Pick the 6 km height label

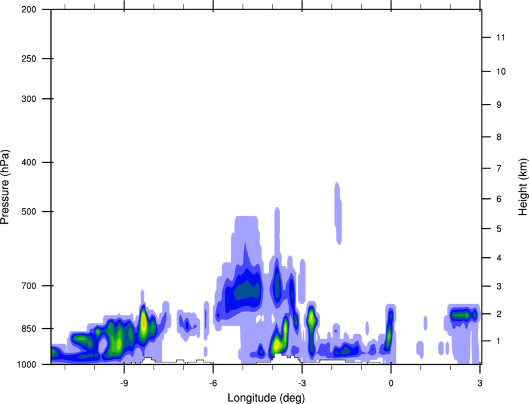click(499, 199)
